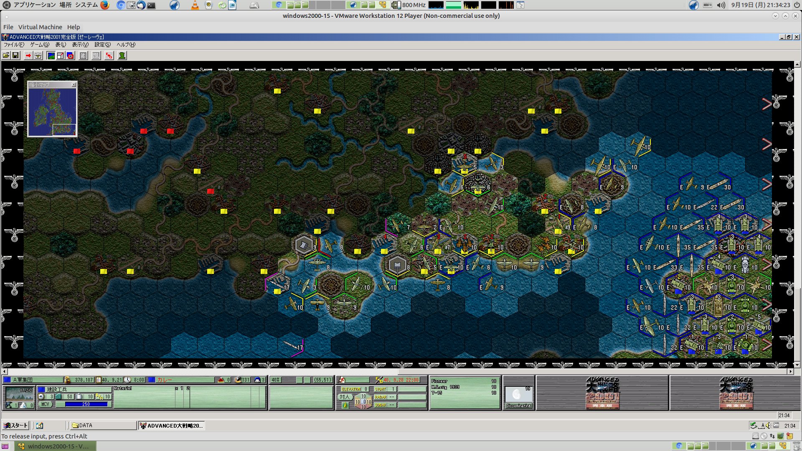Open the 表示(V) menu
The height and width of the screenshot is (451, 802).
coord(80,45)
